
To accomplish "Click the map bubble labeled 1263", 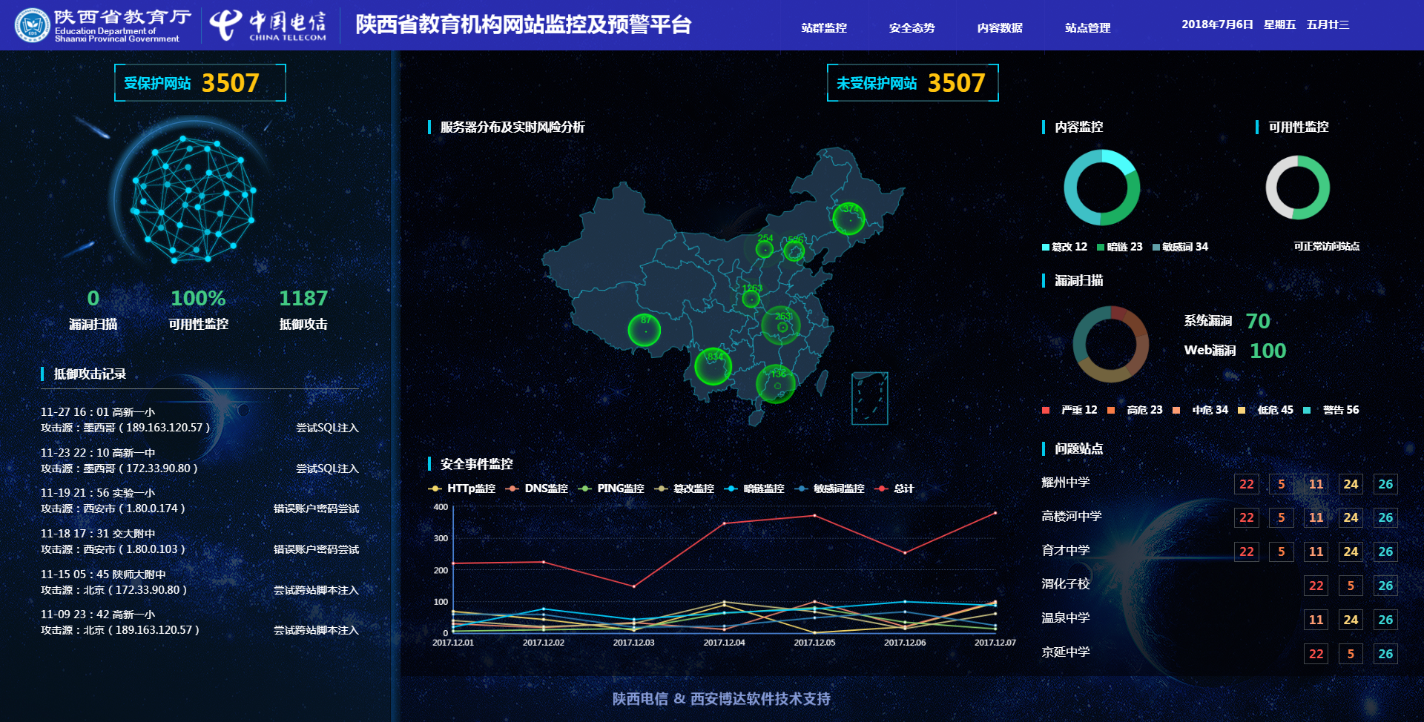I will [x=751, y=299].
